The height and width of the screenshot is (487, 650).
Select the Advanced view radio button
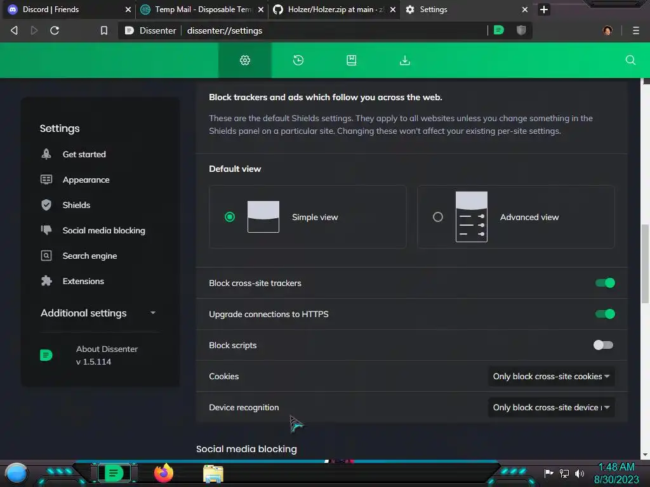pos(438,217)
